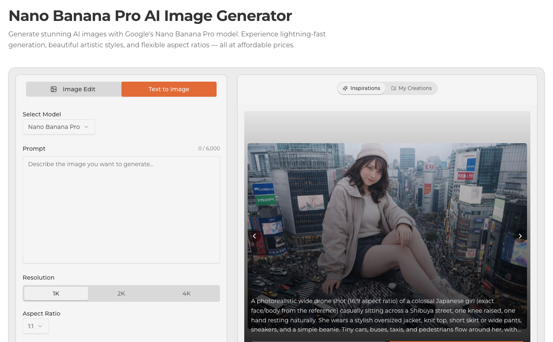Switch to the Text to Image tab
Screen dimensions: 553x342
(169, 89)
